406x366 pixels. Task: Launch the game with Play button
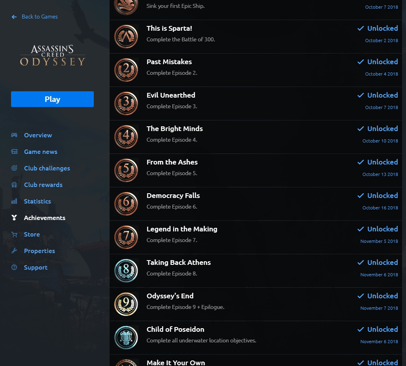click(52, 99)
